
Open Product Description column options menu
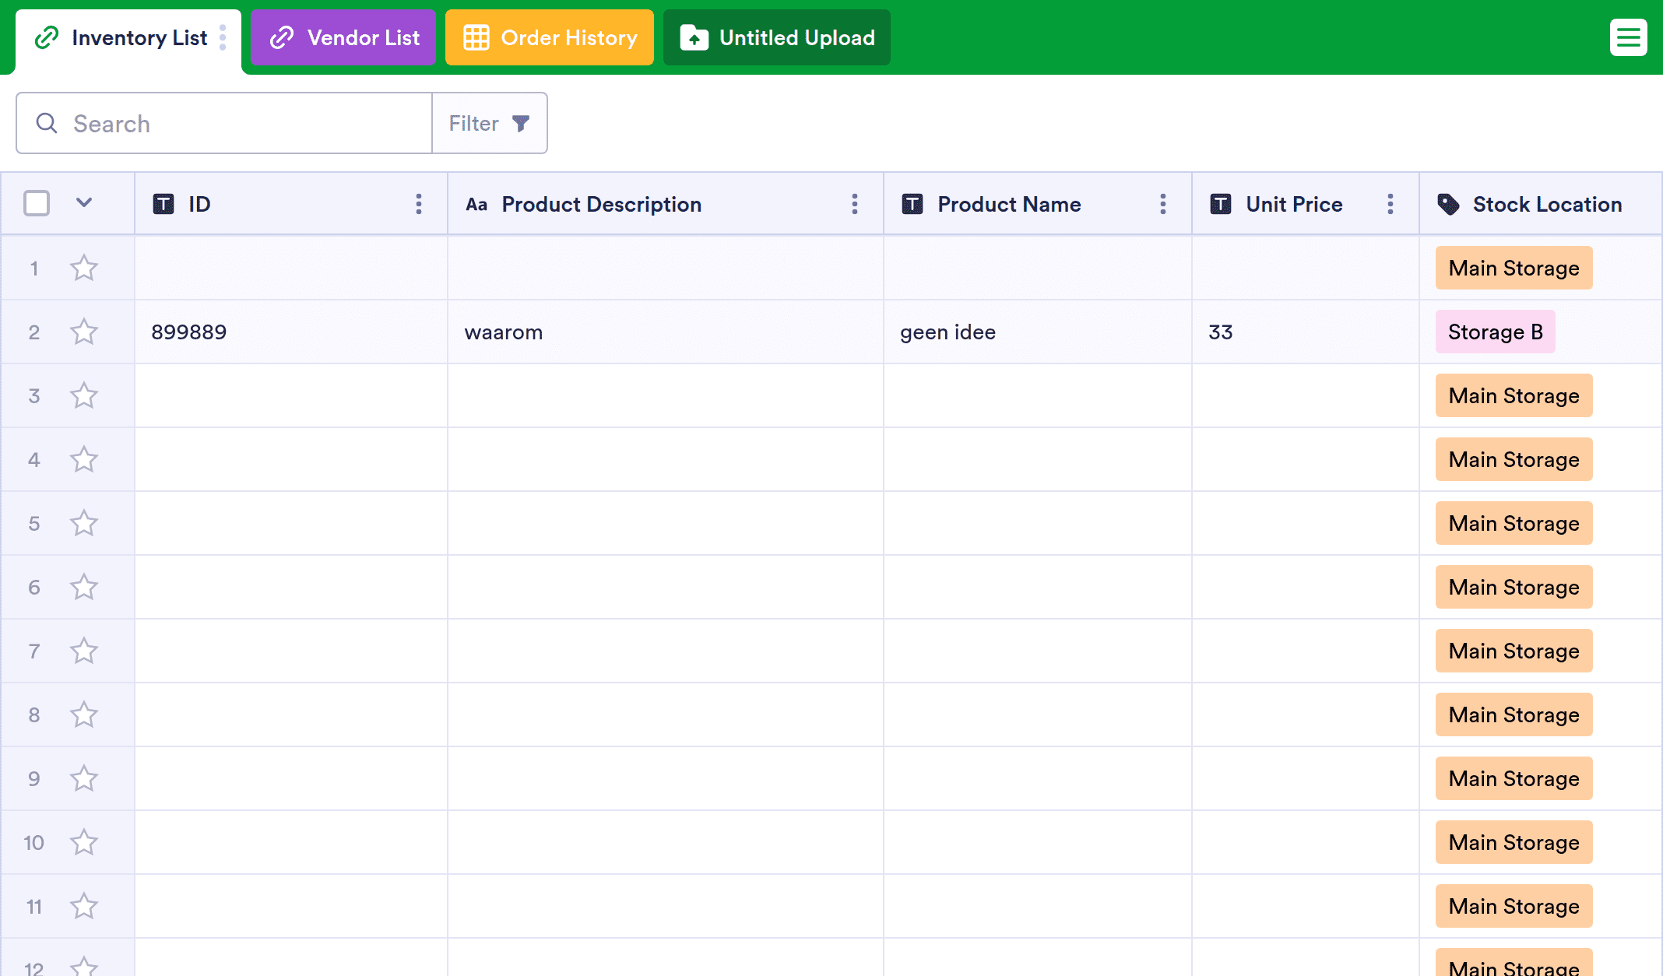[x=855, y=204]
